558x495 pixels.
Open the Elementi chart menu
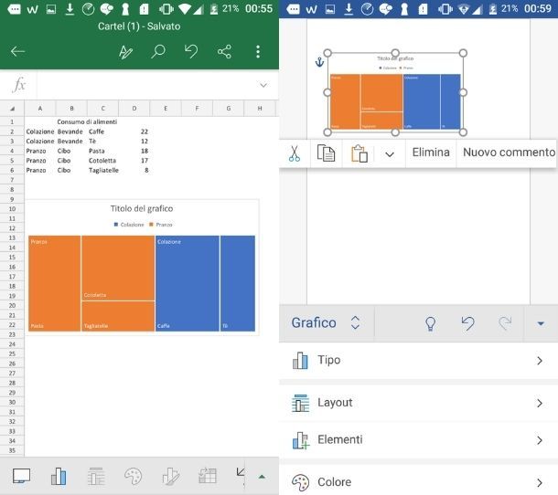click(x=419, y=440)
